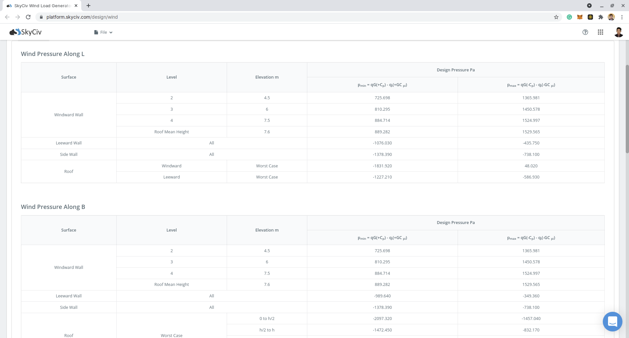Click the address bar URL field

[x=295, y=17]
